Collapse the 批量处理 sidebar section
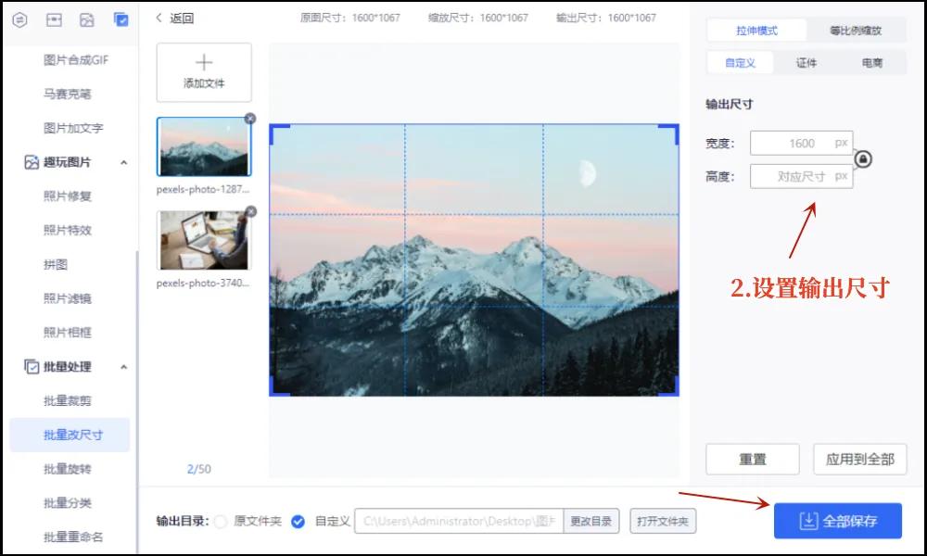 tap(122, 367)
